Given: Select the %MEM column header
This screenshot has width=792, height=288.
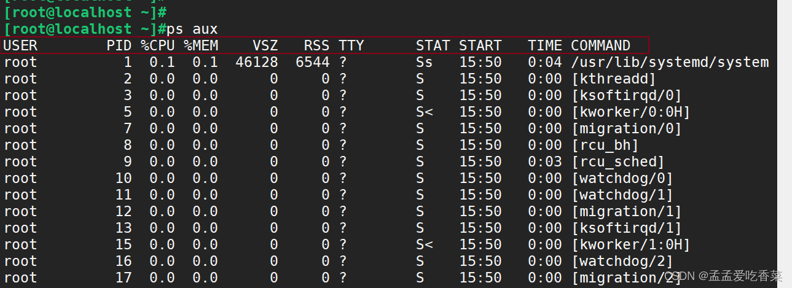Looking at the screenshot, I should pos(201,45).
